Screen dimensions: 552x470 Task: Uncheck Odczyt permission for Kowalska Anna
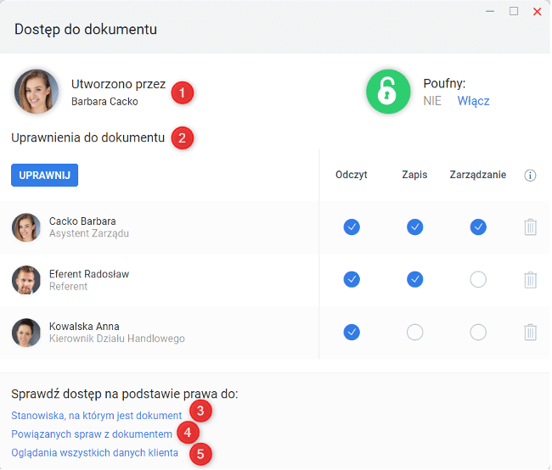coord(352,333)
